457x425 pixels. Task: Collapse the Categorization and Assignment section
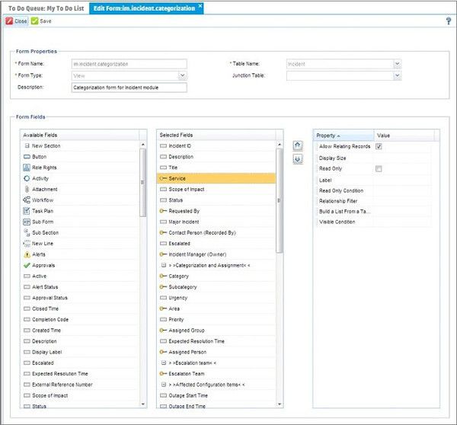(164, 265)
